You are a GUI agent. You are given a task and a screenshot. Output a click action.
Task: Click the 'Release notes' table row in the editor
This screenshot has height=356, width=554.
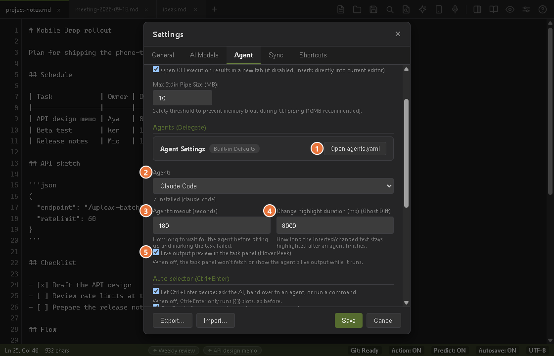[87, 141]
